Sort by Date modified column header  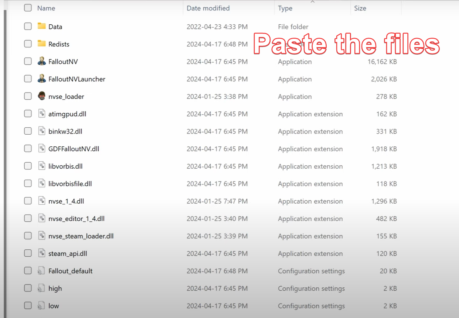(x=208, y=8)
